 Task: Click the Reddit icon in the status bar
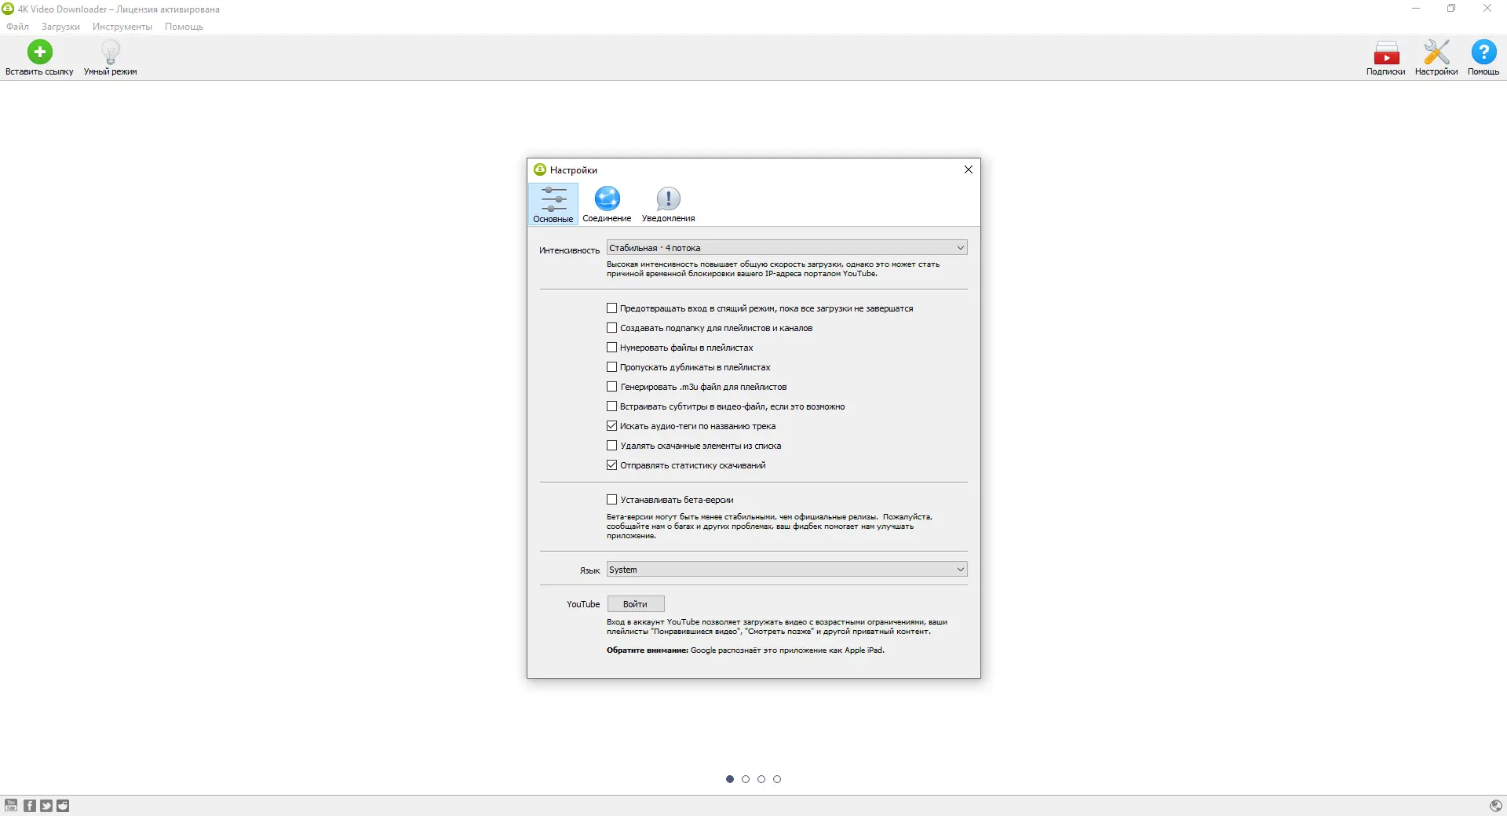pyautogui.click(x=63, y=805)
